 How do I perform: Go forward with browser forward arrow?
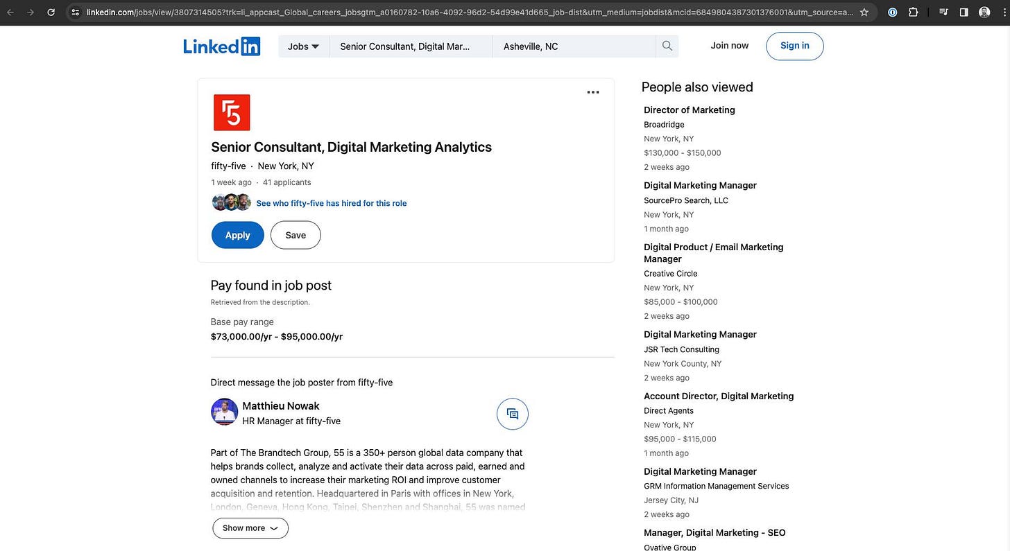click(x=30, y=12)
